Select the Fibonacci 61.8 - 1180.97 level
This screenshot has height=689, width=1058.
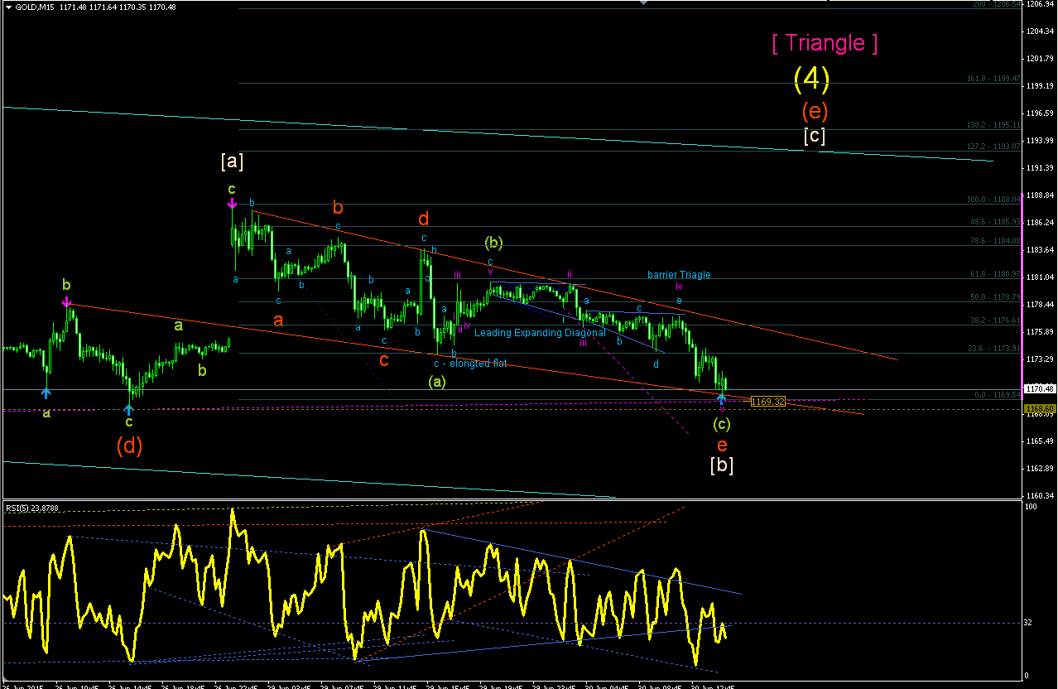pyautogui.click(x=995, y=273)
